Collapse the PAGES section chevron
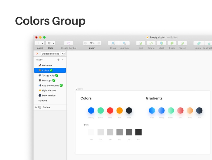Image resolution: width=212 pixels, height=160 pixels. [63, 60]
